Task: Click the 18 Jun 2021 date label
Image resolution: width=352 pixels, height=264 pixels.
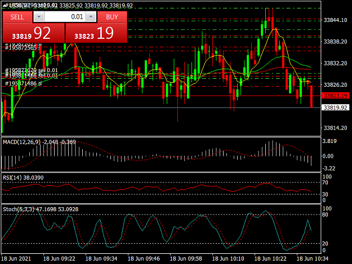Action: [16, 258]
